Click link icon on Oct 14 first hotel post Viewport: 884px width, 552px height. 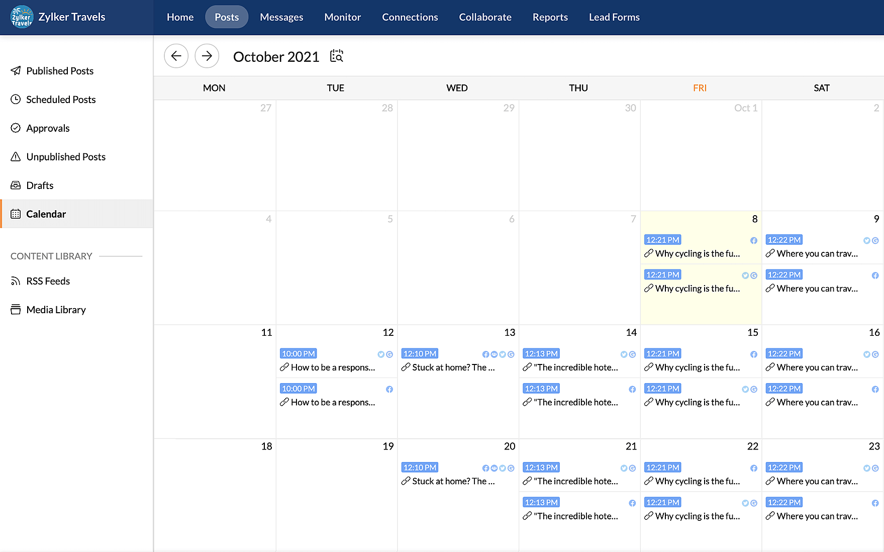pos(527,367)
